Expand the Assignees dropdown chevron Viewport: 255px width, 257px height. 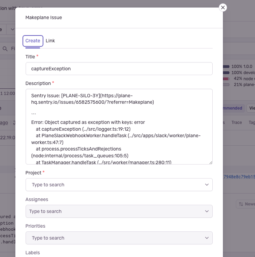[x=207, y=211]
